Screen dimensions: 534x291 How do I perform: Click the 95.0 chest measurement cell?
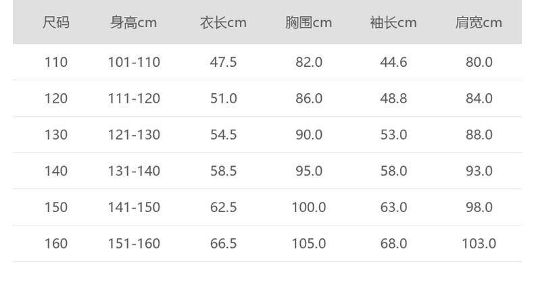click(x=308, y=171)
